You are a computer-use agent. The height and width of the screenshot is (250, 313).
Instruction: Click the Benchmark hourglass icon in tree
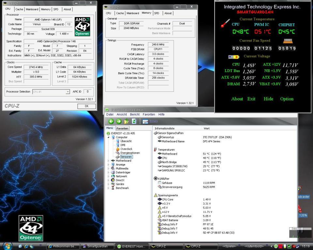[x=113, y=188]
